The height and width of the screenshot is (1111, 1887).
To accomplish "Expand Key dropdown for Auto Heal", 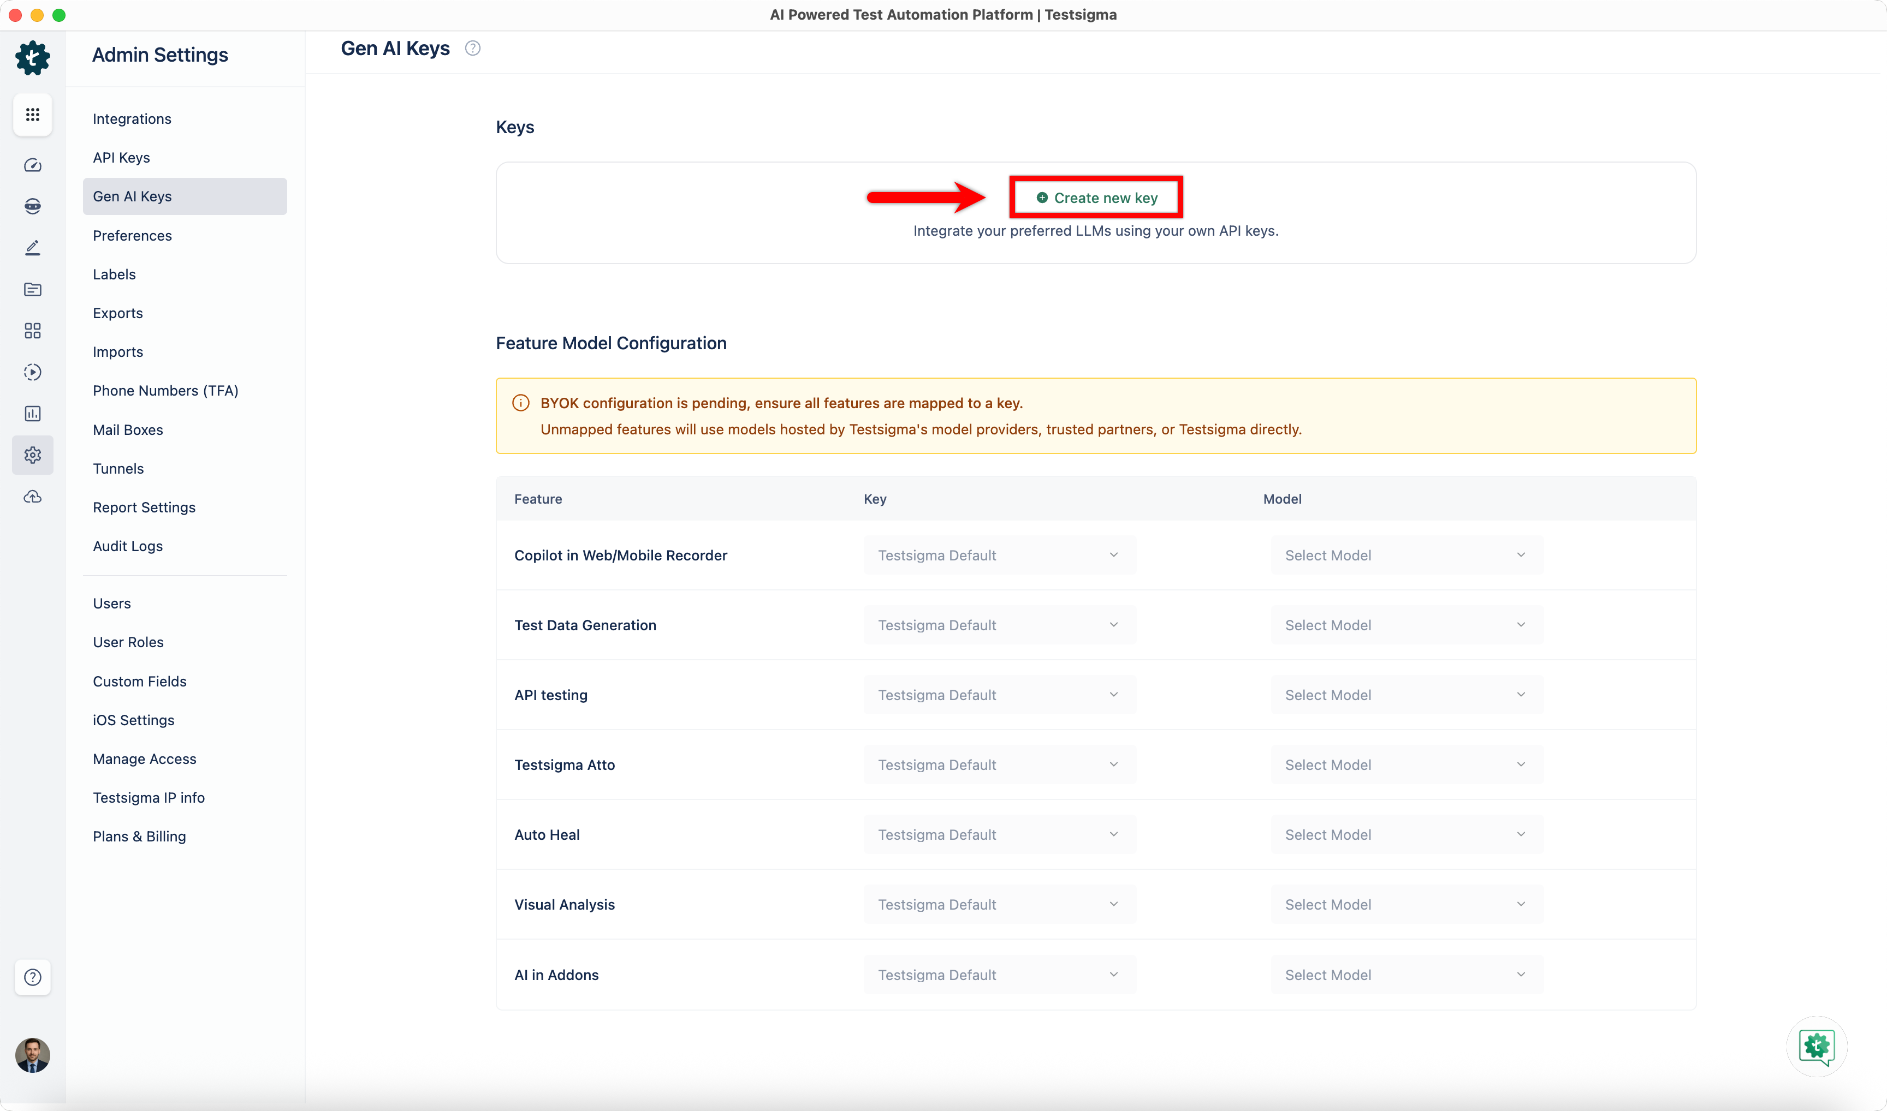I will click(x=999, y=835).
